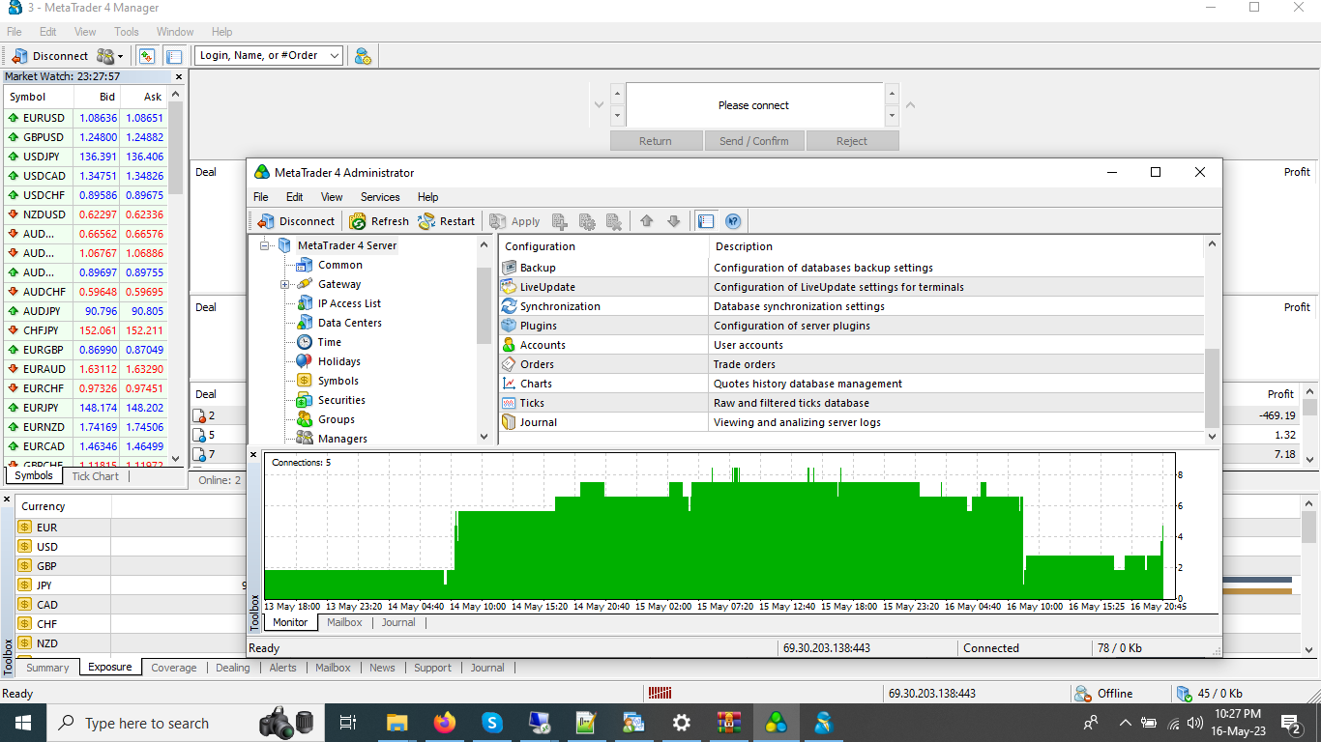Switch to the Mailbox tab in Administrator toolbox
Viewport: 1321px width, 742px height.
344,623
